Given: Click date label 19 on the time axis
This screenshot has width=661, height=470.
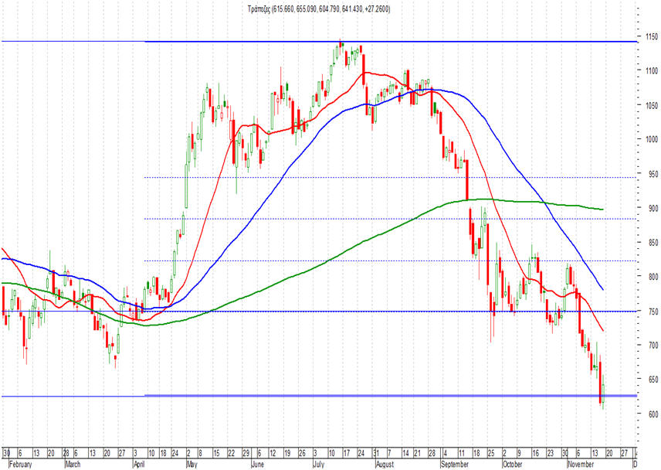Looking at the screenshot, I should (287, 454).
